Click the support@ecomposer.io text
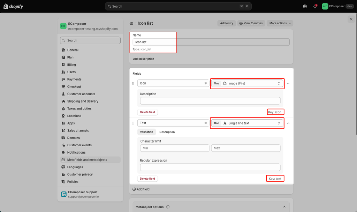Screen dimensions: 357x212 (83, 197)
